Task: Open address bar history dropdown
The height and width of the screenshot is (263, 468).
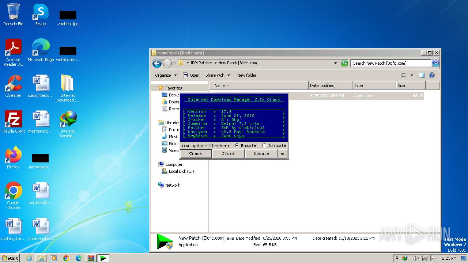Action: 335,63
